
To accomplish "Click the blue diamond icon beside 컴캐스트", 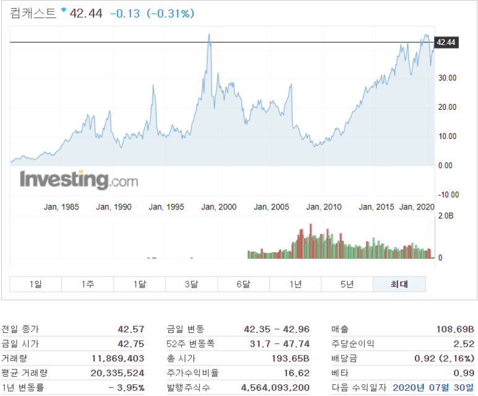I will (64, 10).
